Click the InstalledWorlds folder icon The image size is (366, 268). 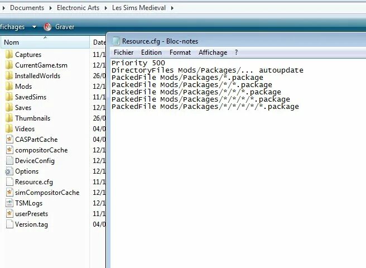tap(9, 76)
